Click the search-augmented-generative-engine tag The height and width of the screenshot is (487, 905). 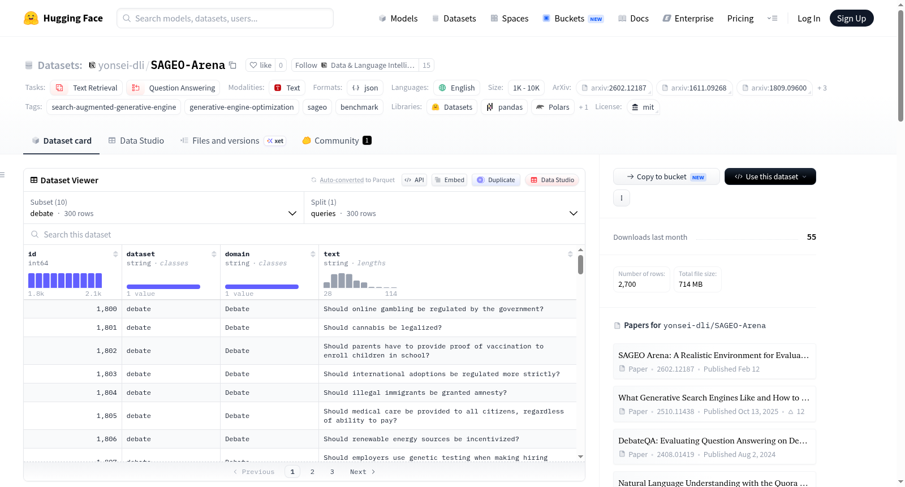(114, 107)
